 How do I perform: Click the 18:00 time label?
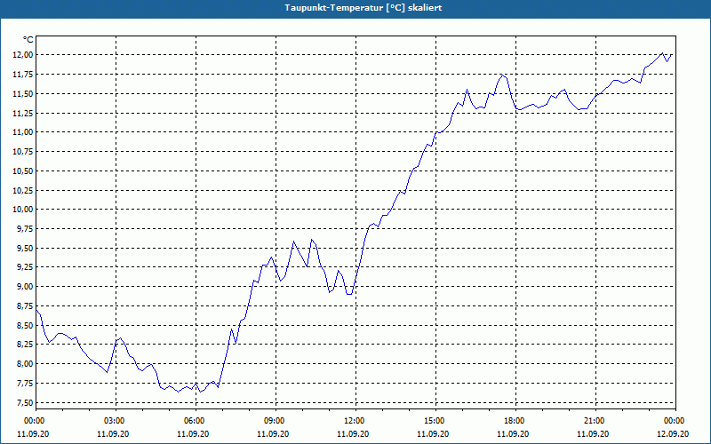tap(515, 421)
